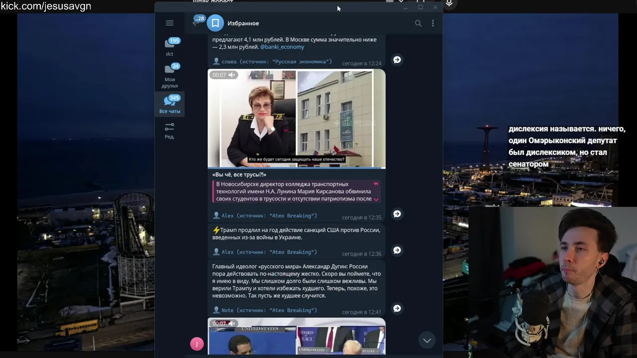This screenshot has width=637, height=358.
Task: Forward the Трамп sanctions message from 12:36
Action: pos(397,250)
